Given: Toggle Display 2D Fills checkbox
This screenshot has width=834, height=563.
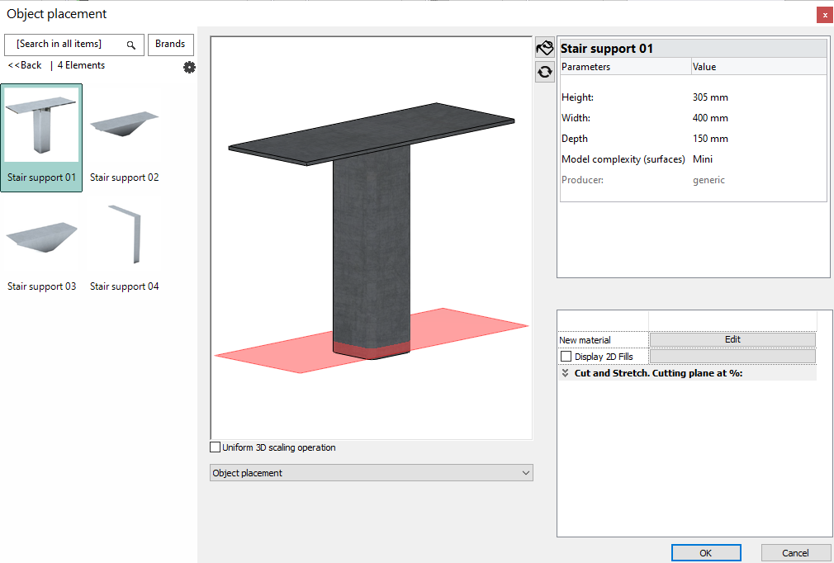Looking at the screenshot, I should click(x=566, y=357).
